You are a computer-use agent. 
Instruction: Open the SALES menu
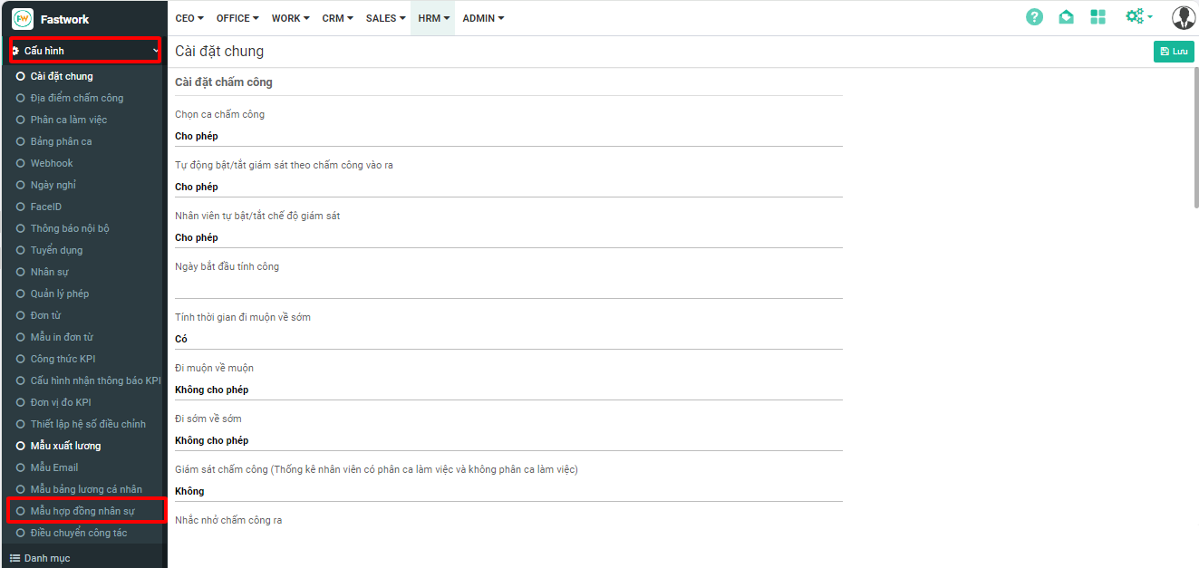385,18
